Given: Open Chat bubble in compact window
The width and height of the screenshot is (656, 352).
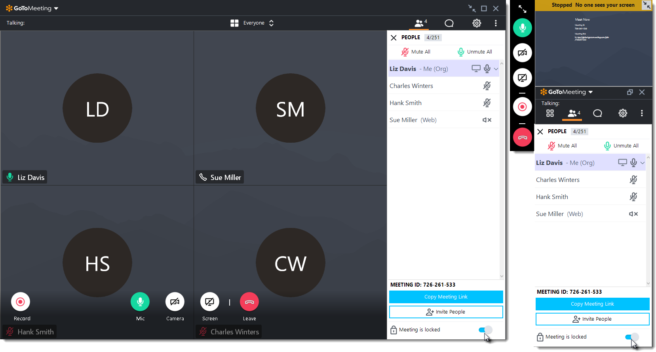Looking at the screenshot, I should coord(598,113).
